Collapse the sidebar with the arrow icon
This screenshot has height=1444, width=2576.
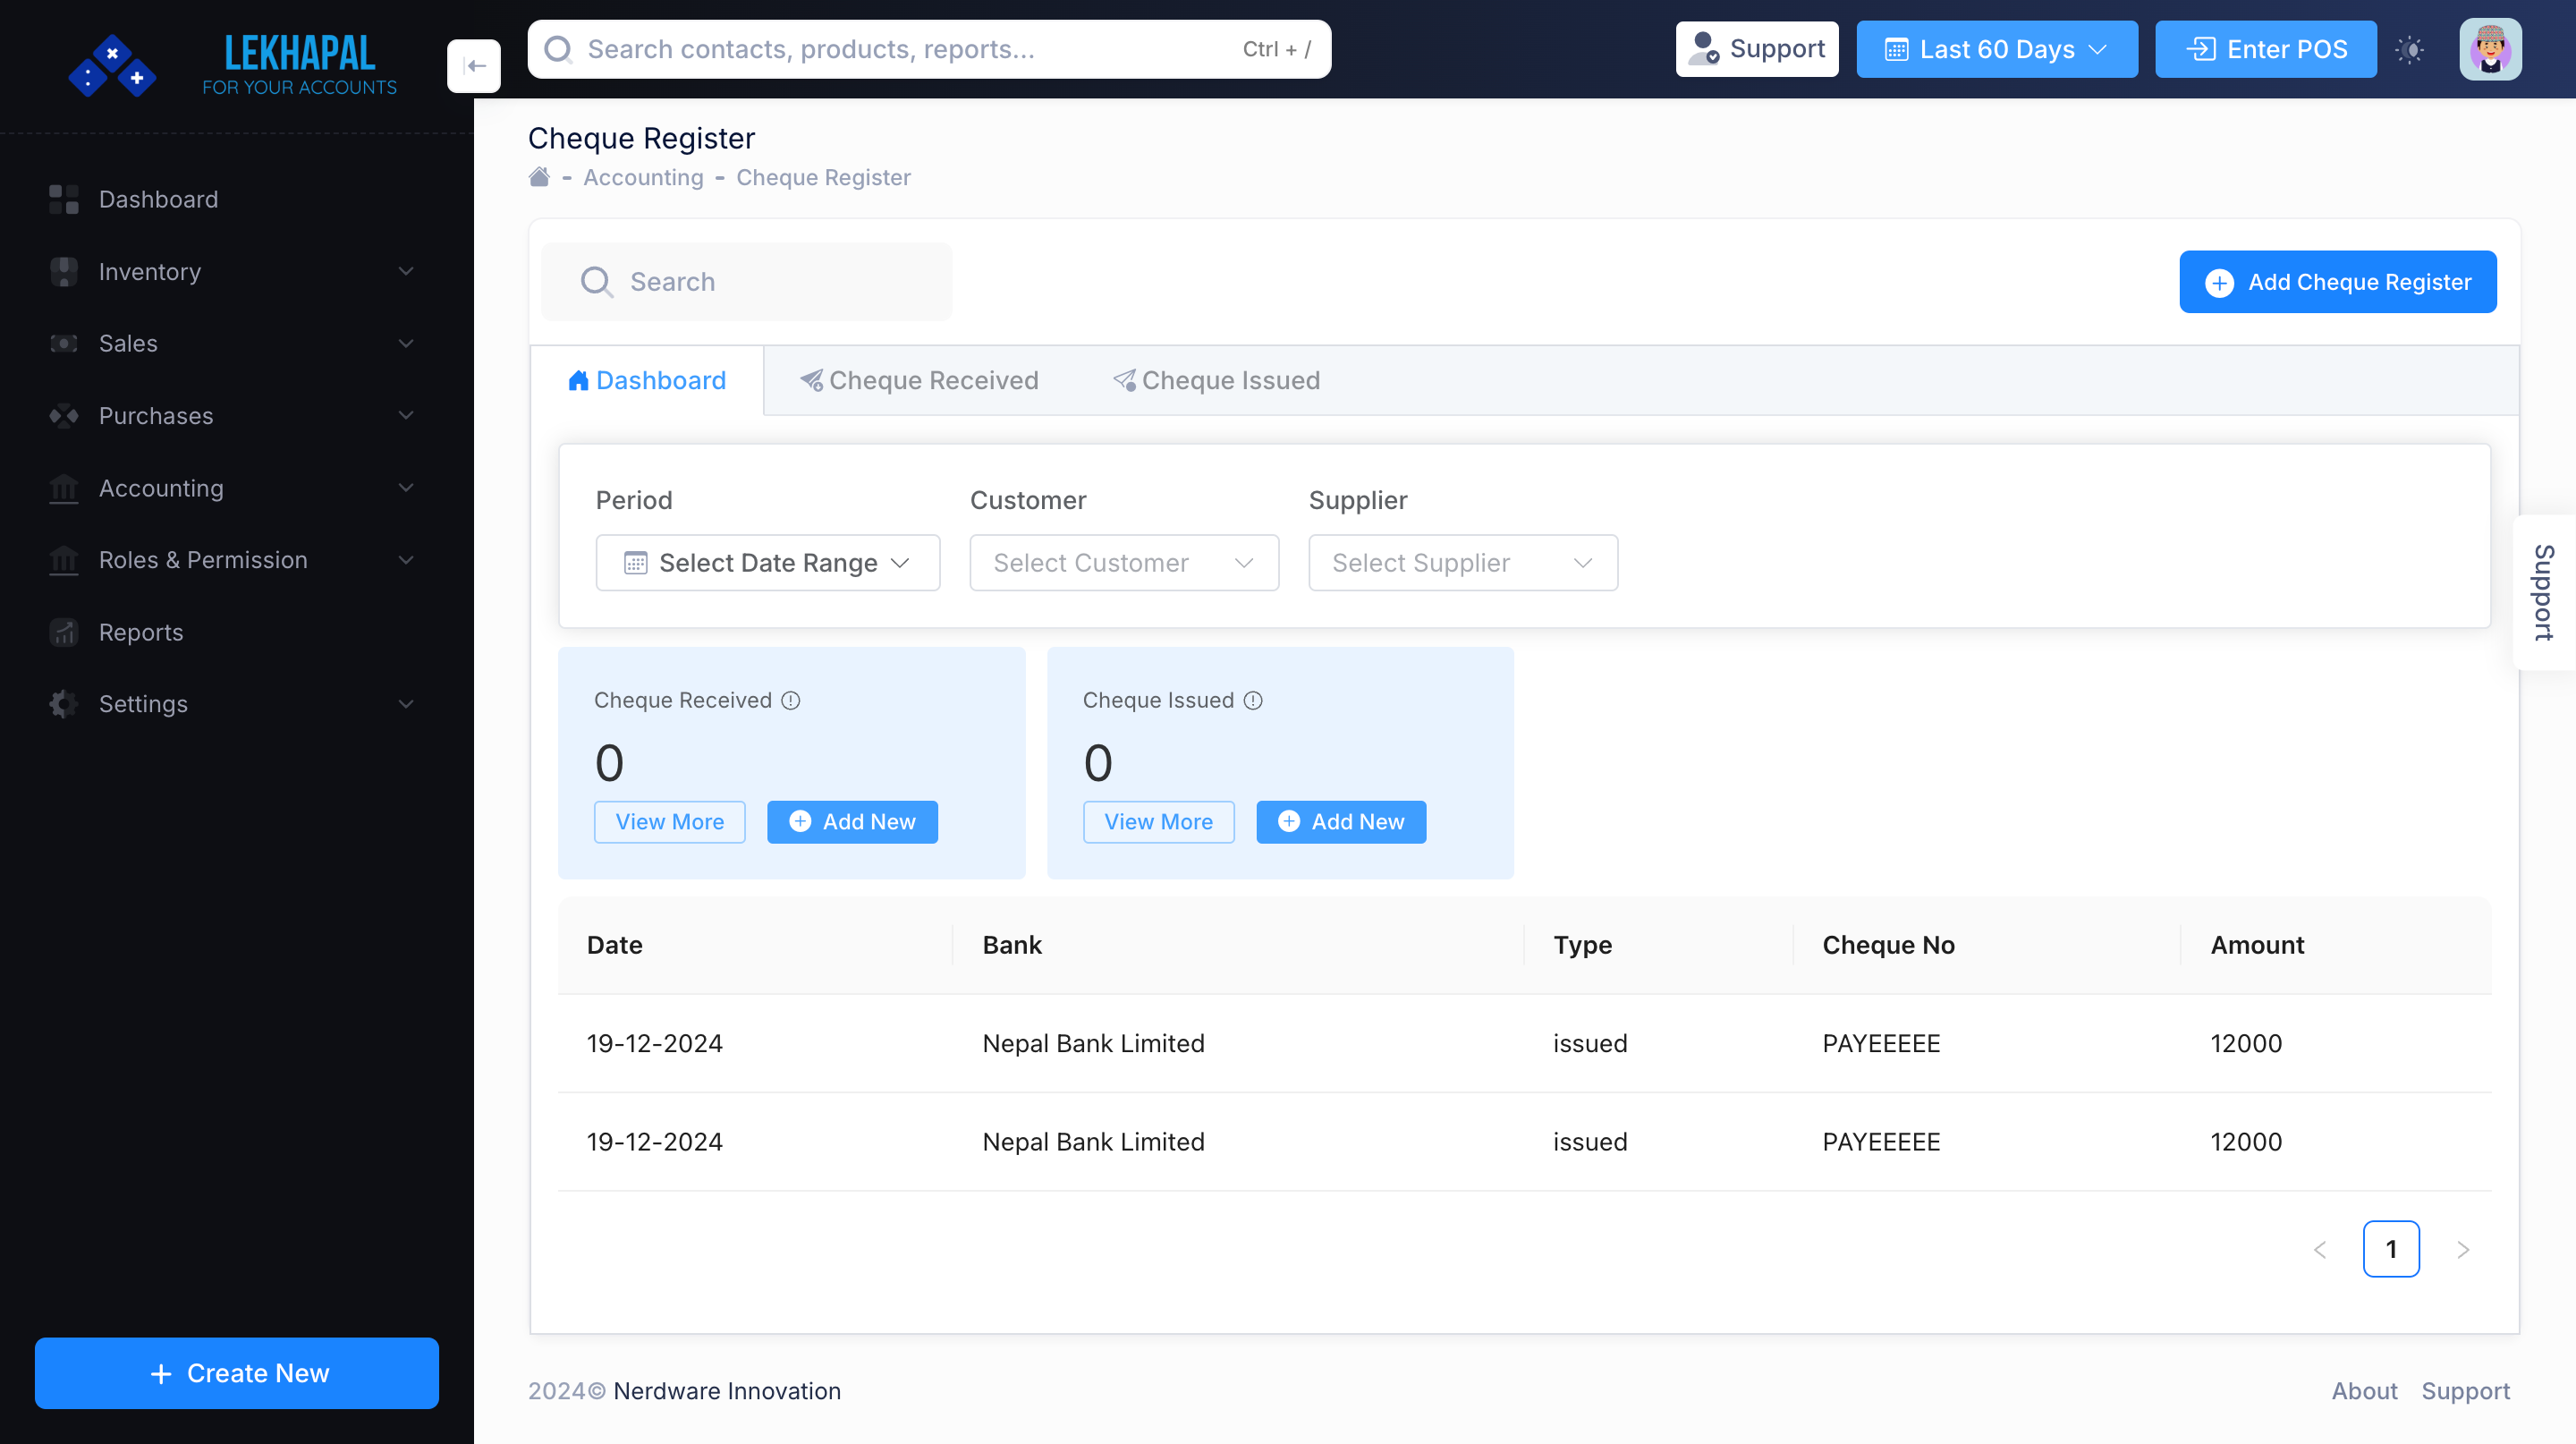[x=474, y=65]
